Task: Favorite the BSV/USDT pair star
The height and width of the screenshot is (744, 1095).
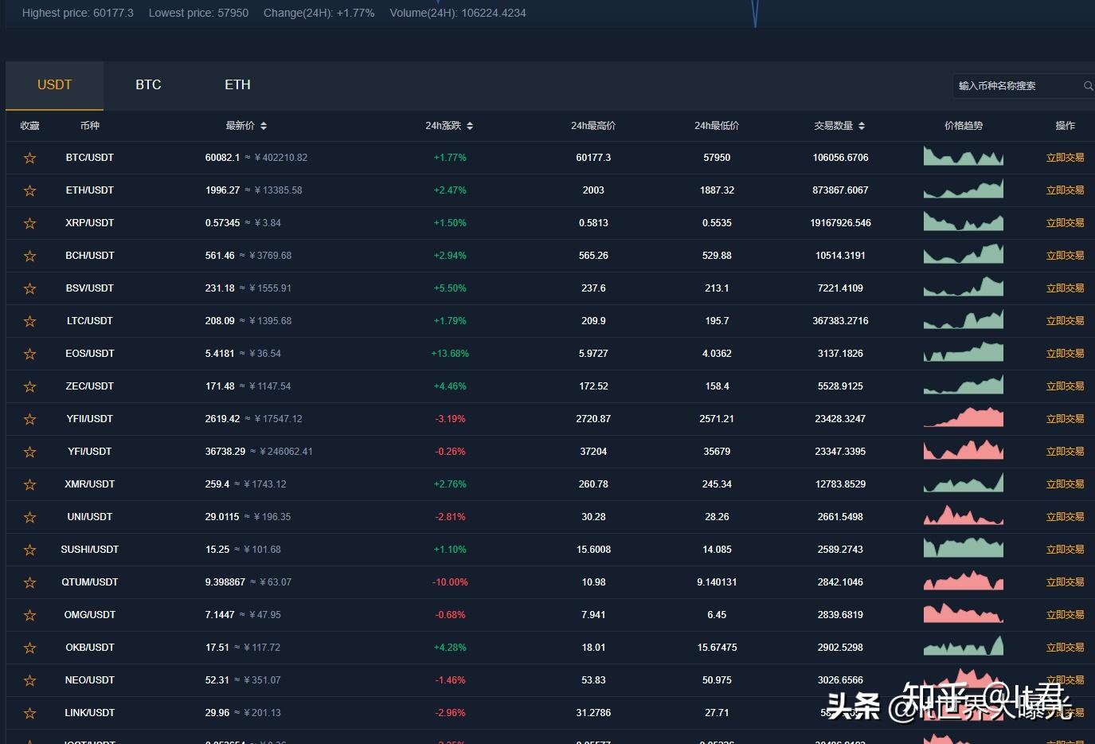Action: click(29, 288)
